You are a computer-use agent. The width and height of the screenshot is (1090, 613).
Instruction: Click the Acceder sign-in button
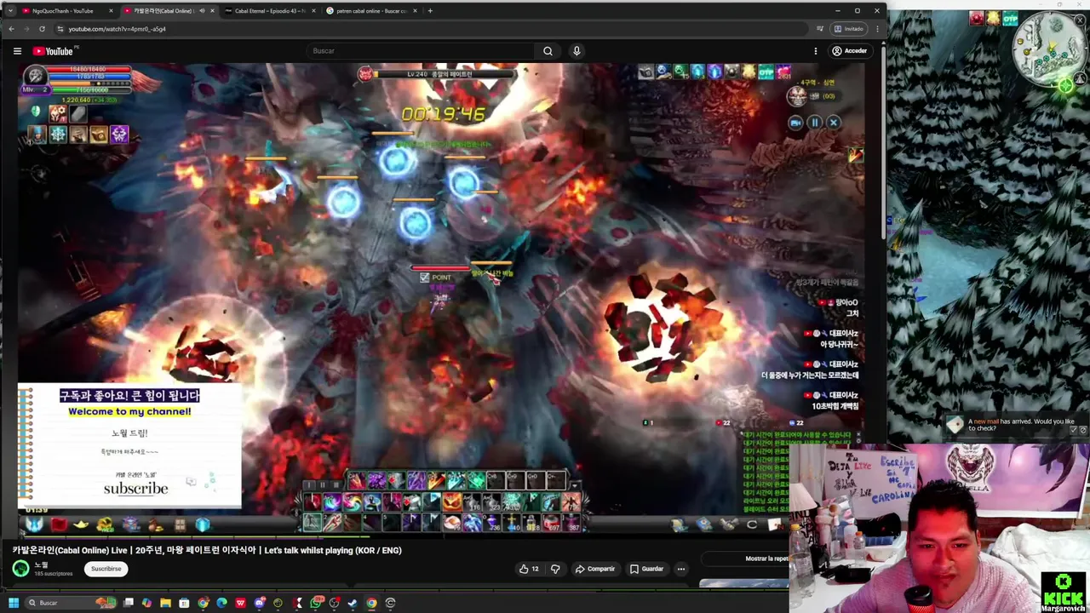849,51
